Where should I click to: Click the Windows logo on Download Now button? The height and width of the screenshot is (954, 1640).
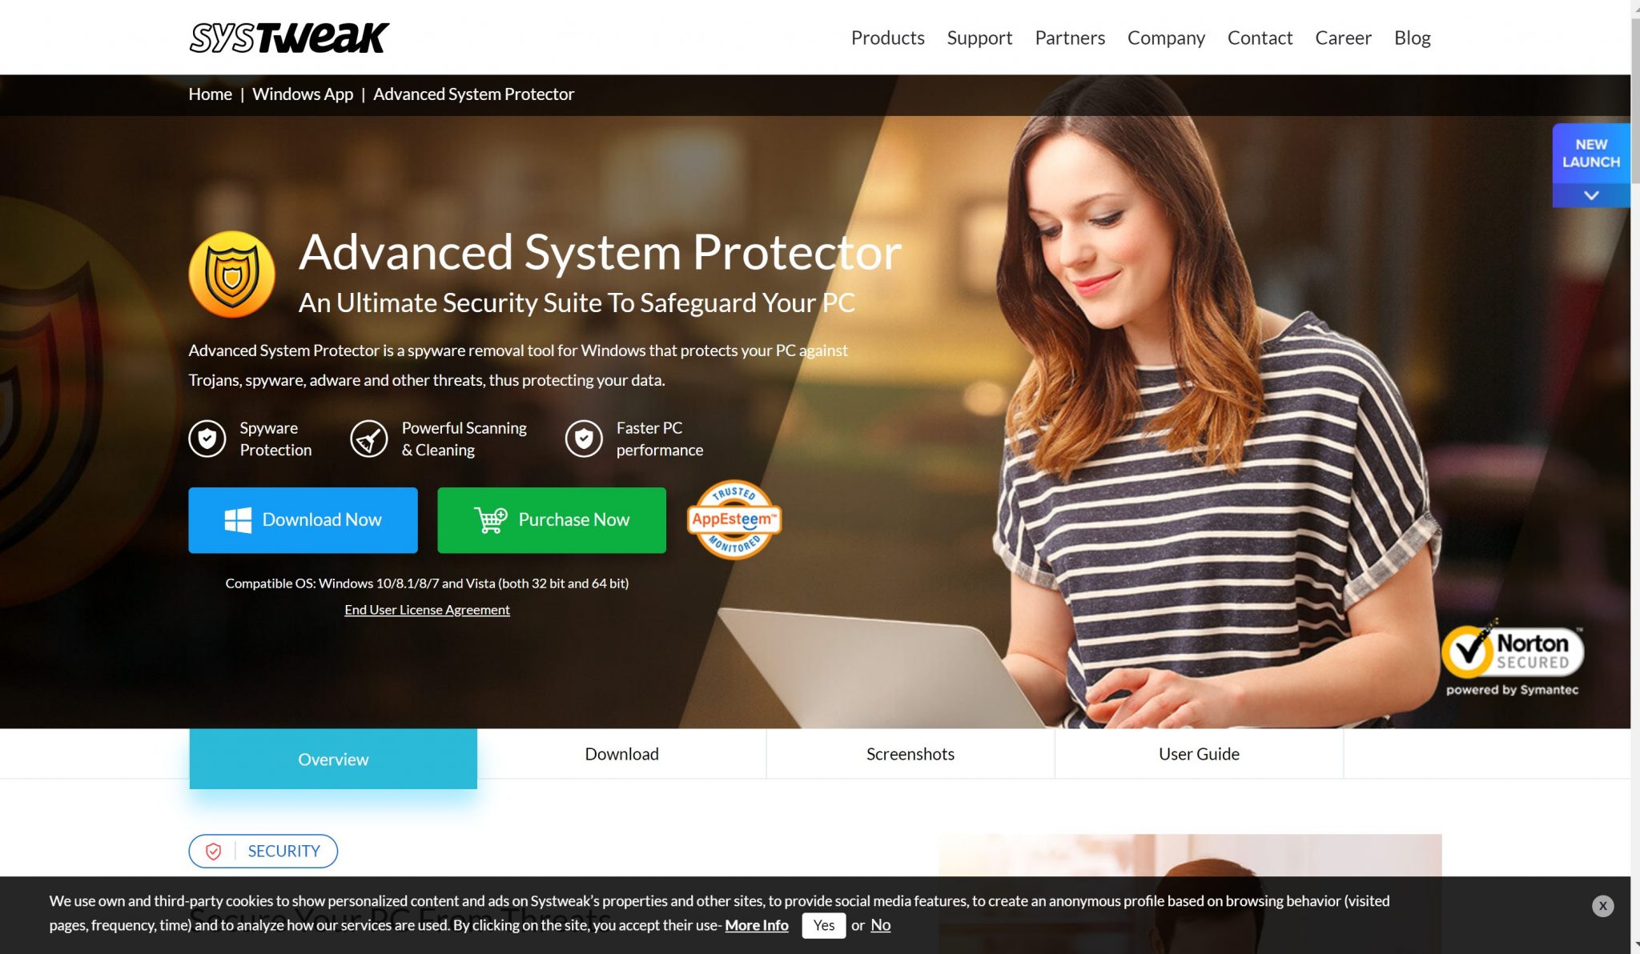click(x=239, y=520)
